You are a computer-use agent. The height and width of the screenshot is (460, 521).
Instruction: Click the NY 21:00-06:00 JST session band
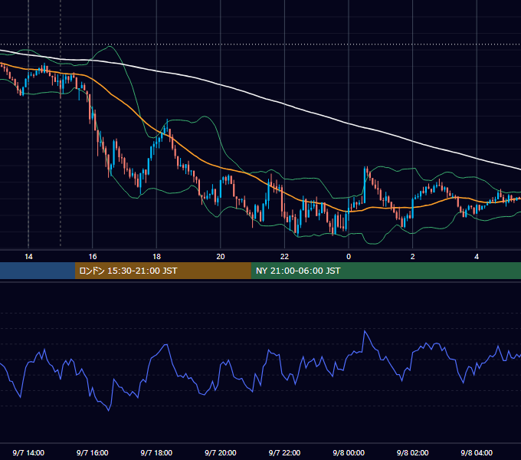point(385,271)
